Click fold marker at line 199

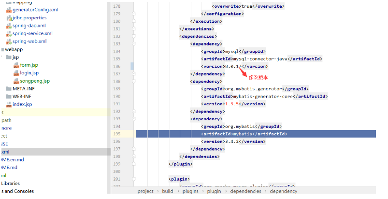click(x=134, y=164)
